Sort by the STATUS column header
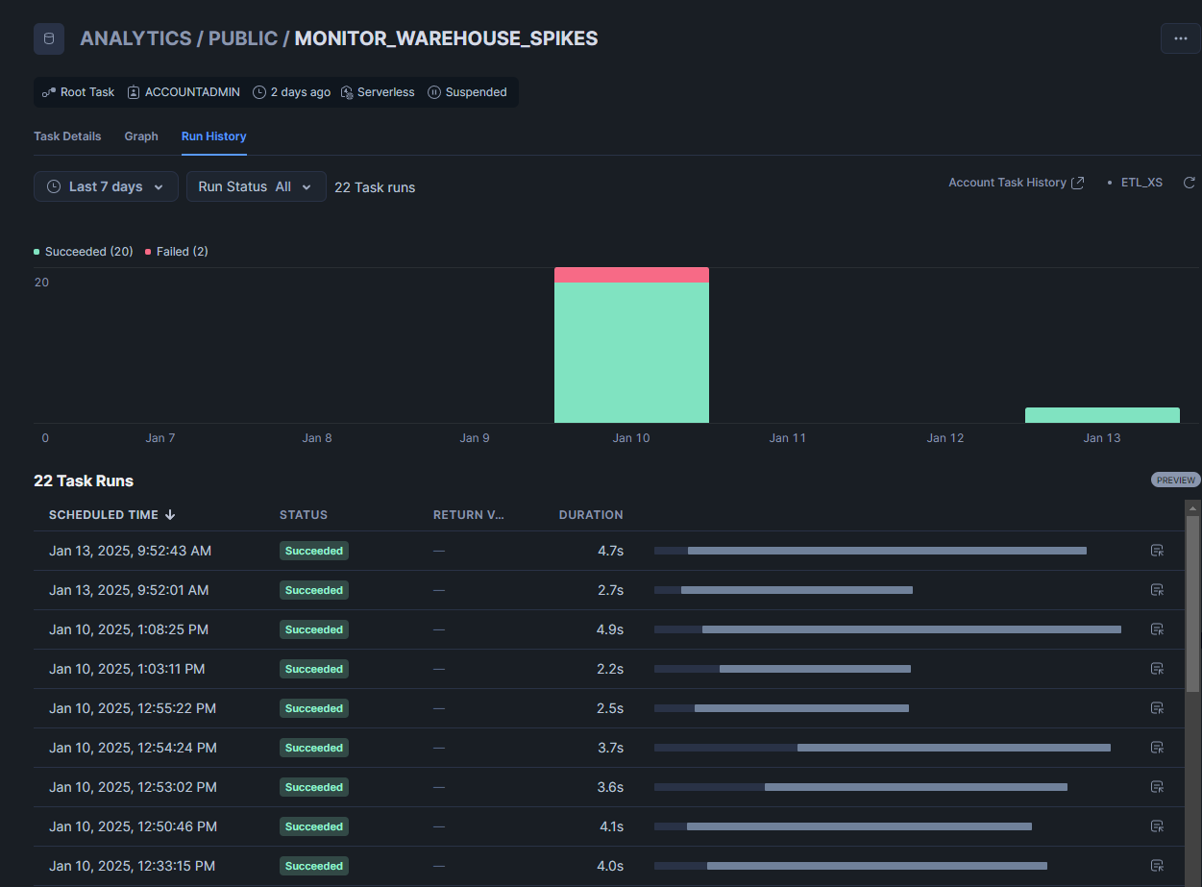This screenshot has width=1202, height=887. [x=304, y=515]
